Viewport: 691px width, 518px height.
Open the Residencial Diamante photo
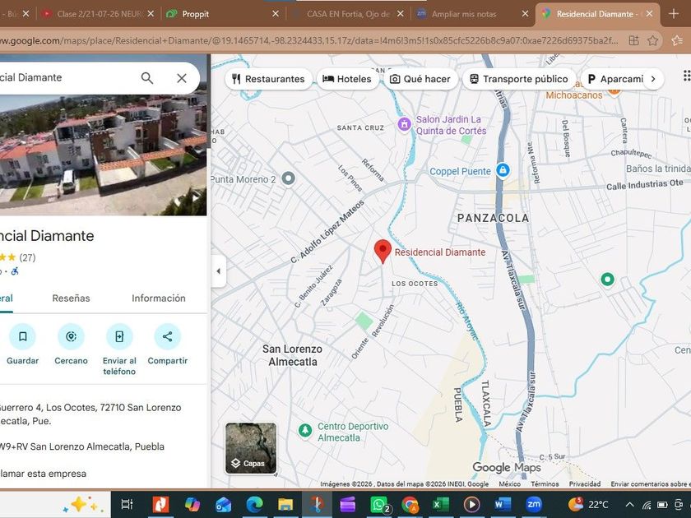tap(103, 155)
